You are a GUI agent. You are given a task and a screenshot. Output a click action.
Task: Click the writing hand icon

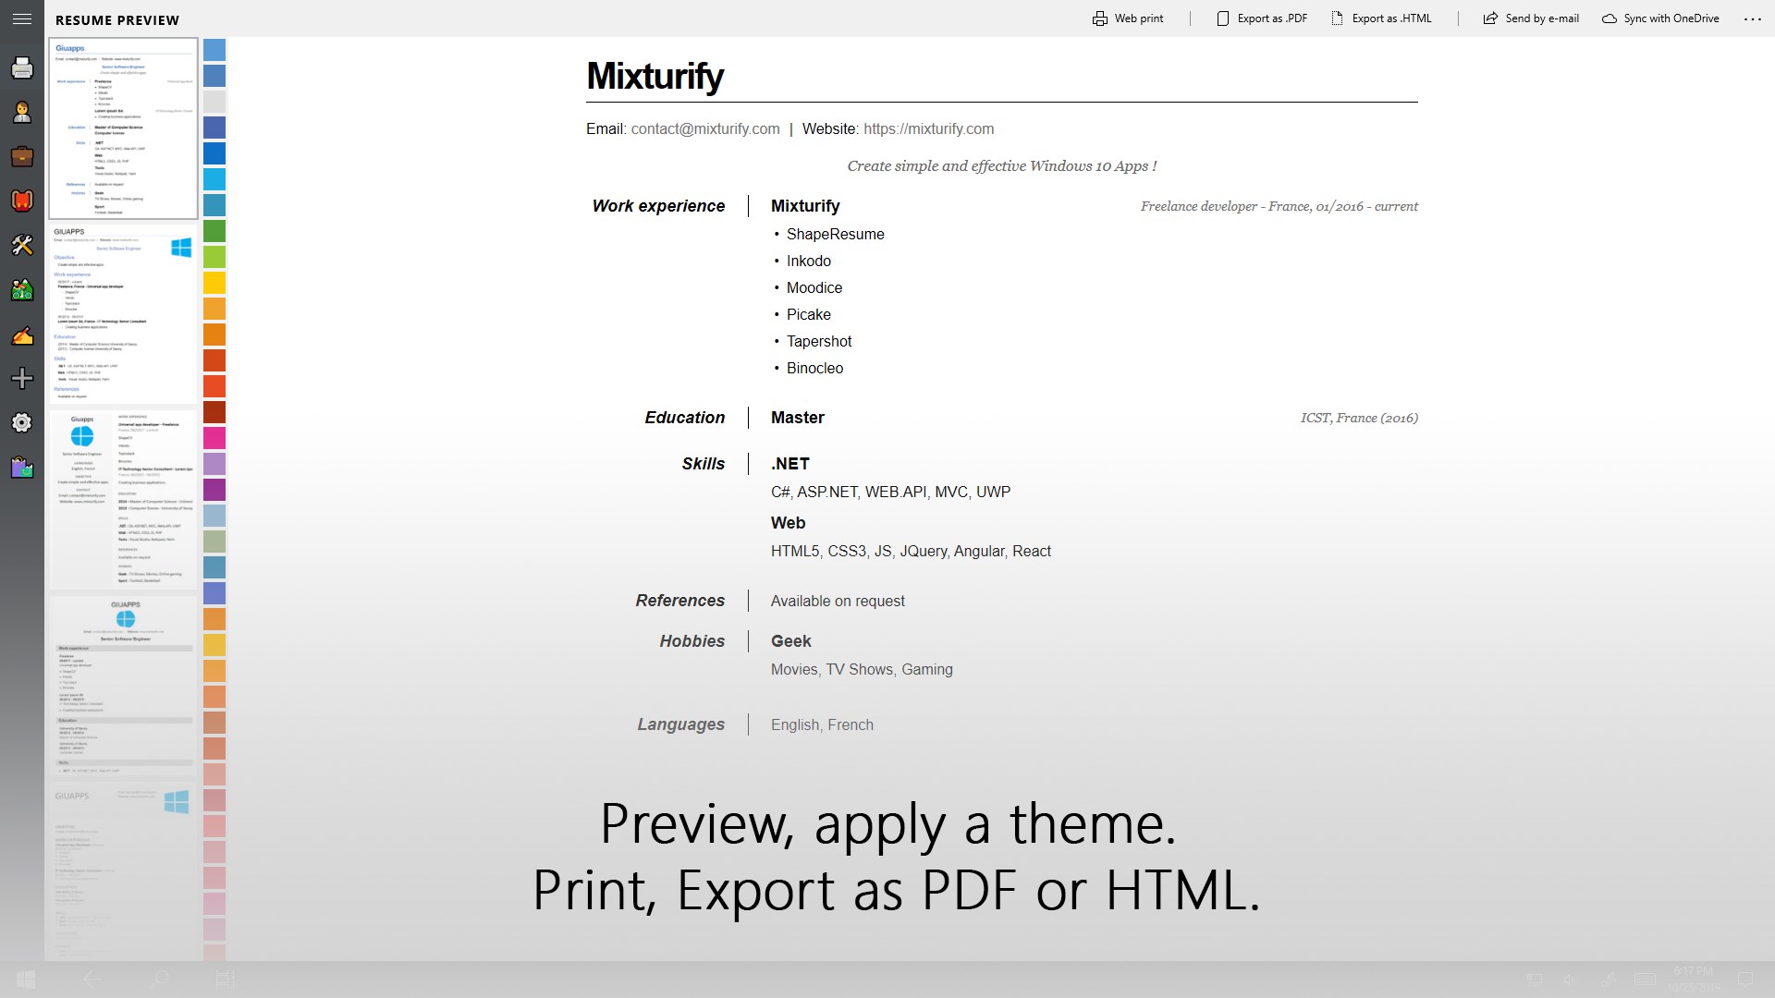click(x=22, y=335)
